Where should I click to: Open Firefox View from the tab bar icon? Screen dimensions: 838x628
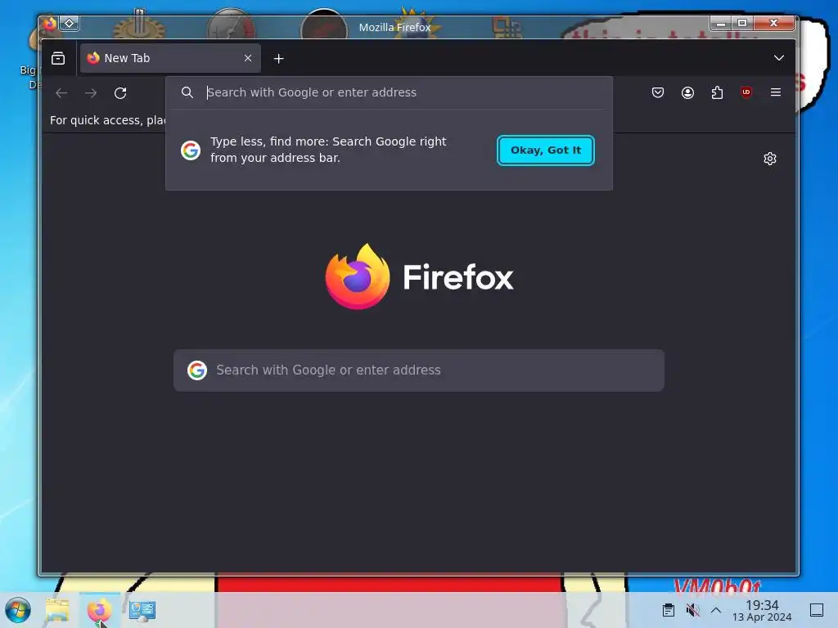tap(58, 58)
